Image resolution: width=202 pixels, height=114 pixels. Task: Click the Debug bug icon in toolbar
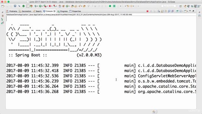[36, 6]
